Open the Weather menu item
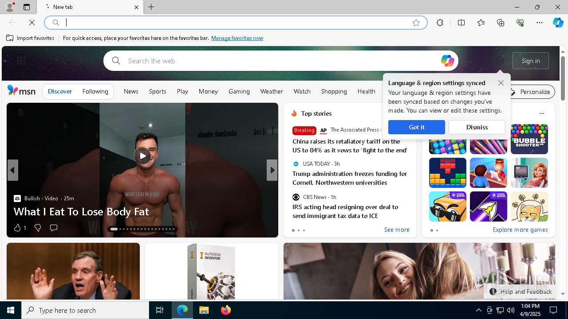Image resolution: width=568 pixels, height=319 pixels. point(272,91)
